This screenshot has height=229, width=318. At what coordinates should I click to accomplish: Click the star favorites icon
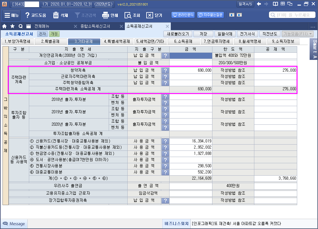click(x=12, y=26)
